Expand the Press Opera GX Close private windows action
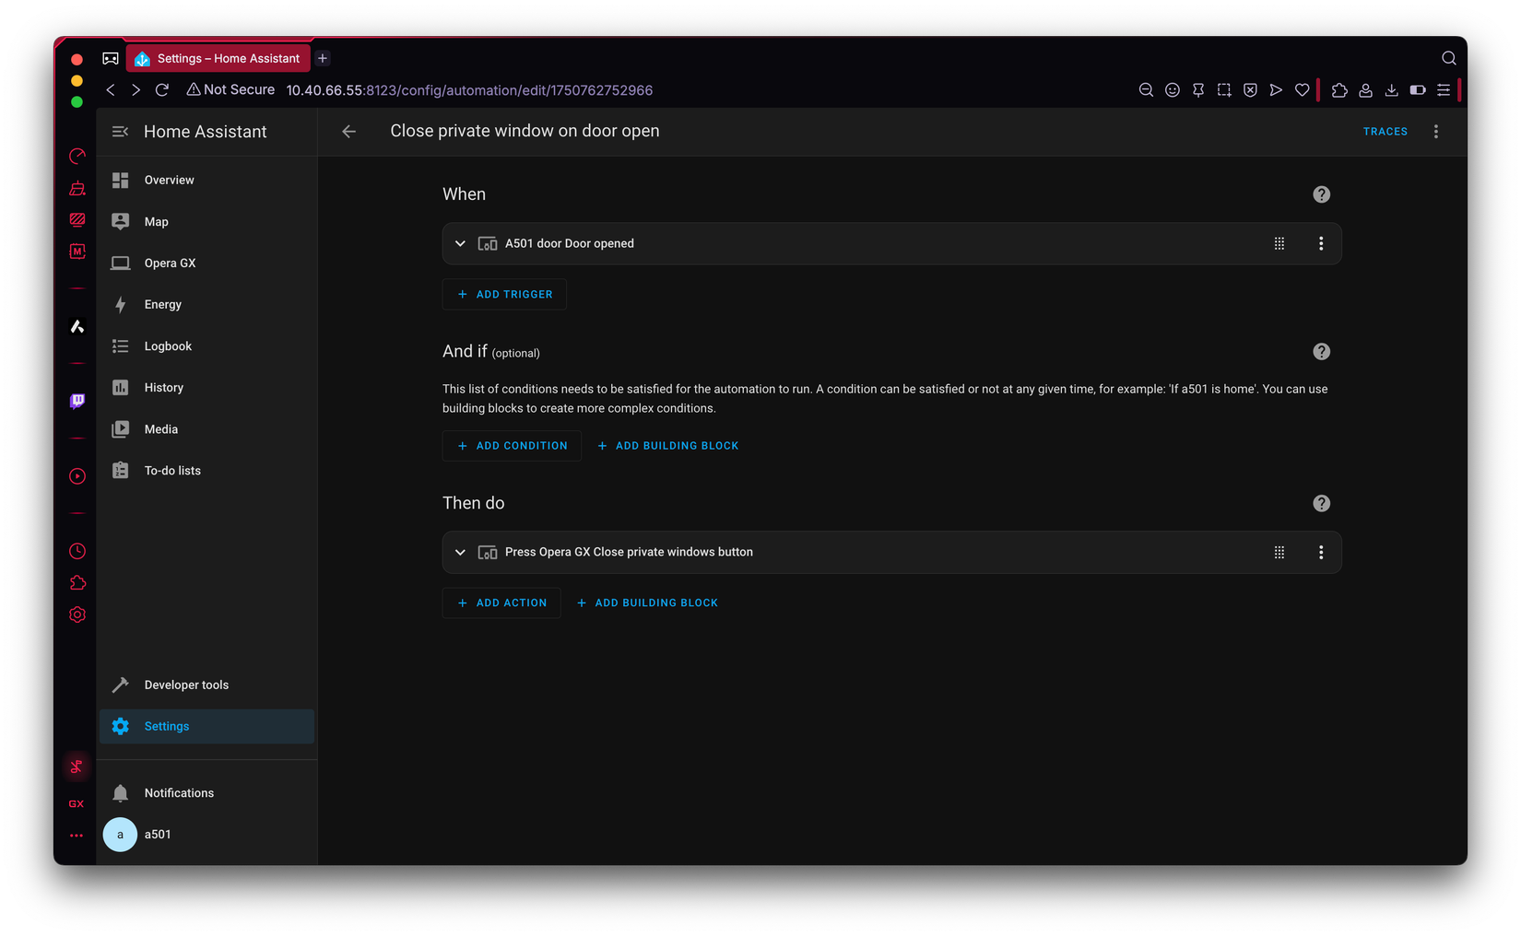Image resolution: width=1521 pixels, height=936 pixels. 460,552
